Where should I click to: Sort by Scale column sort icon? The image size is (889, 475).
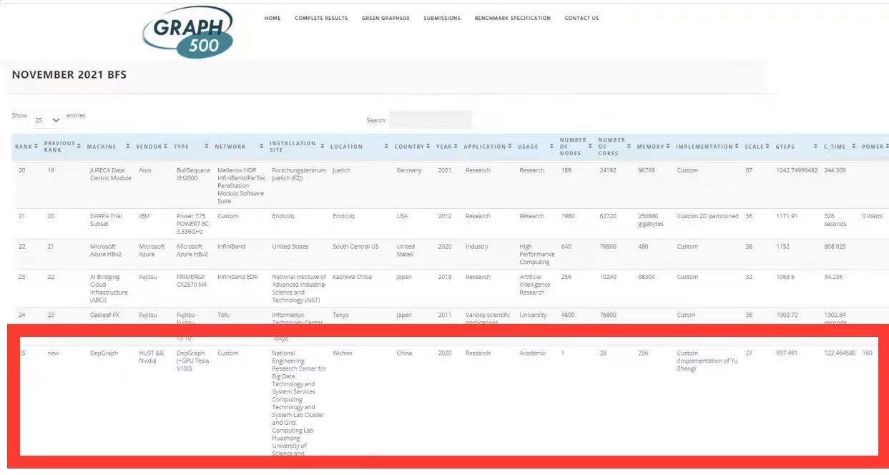[x=768, y=147]
